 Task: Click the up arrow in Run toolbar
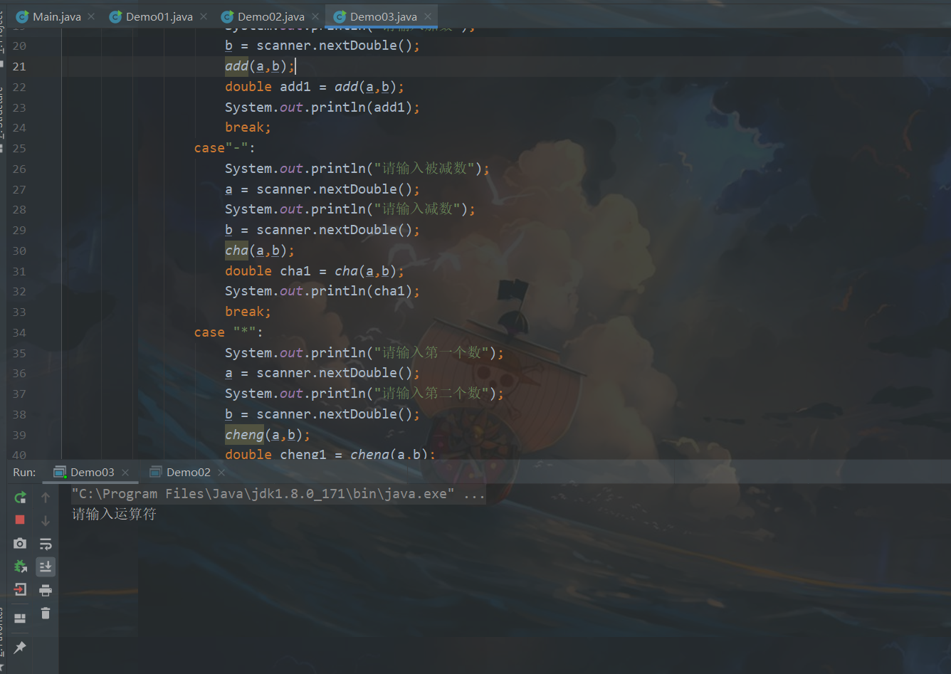point(46,497)
